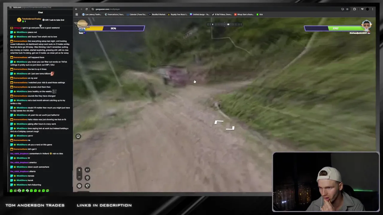Click 'sounds like they have changed' message

42,96
